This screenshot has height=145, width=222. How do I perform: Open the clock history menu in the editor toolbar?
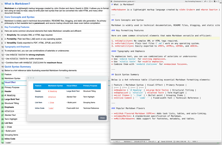(211, 1)
